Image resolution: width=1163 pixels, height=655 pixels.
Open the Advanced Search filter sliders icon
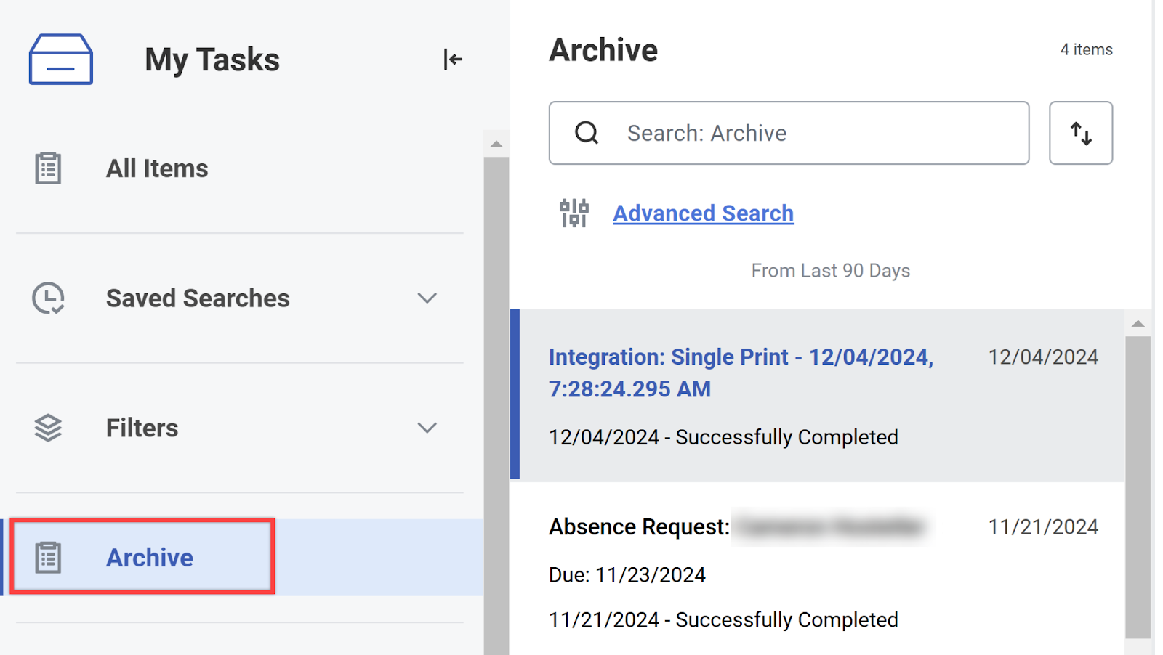pos(574,213)
